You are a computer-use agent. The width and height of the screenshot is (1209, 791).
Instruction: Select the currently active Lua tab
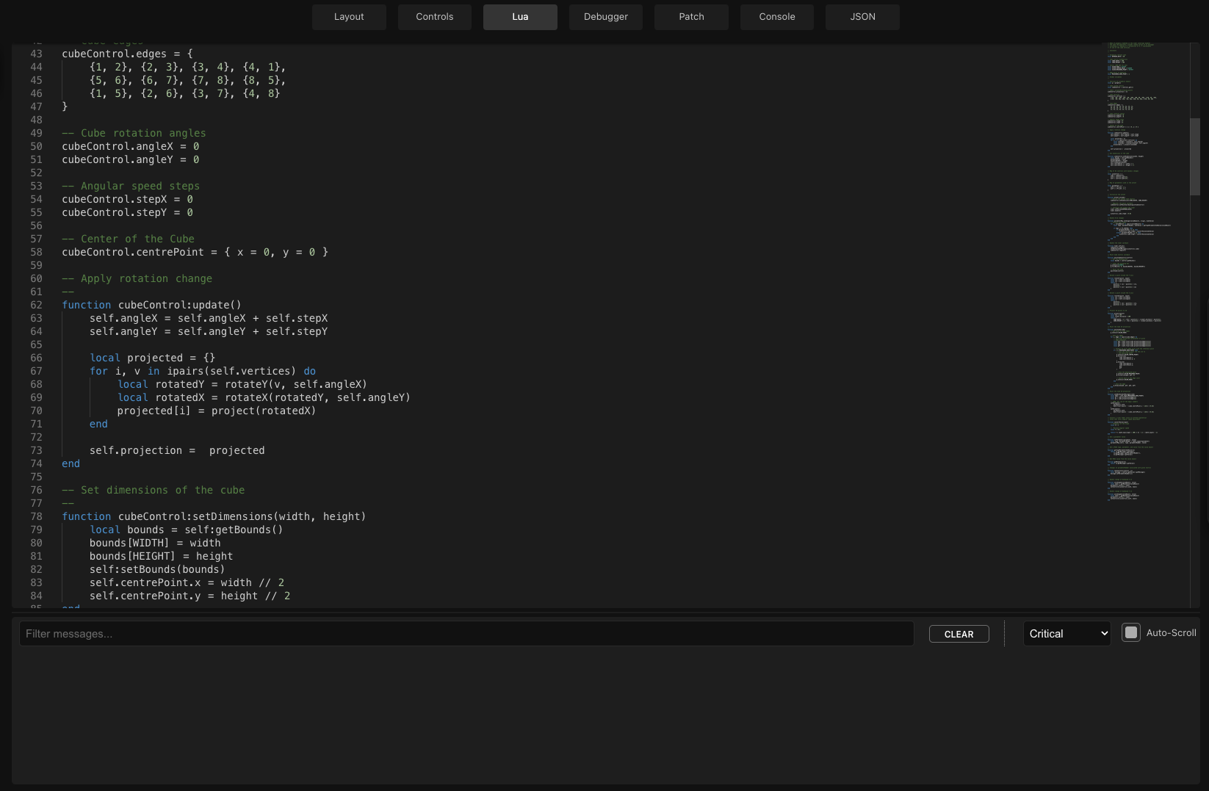pyautogui.click(x=520, y=16)
